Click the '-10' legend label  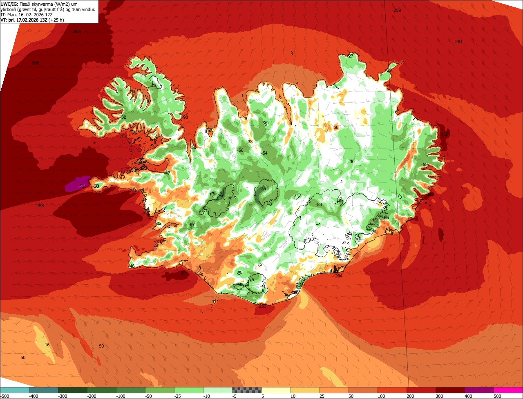tap(208, 396)
